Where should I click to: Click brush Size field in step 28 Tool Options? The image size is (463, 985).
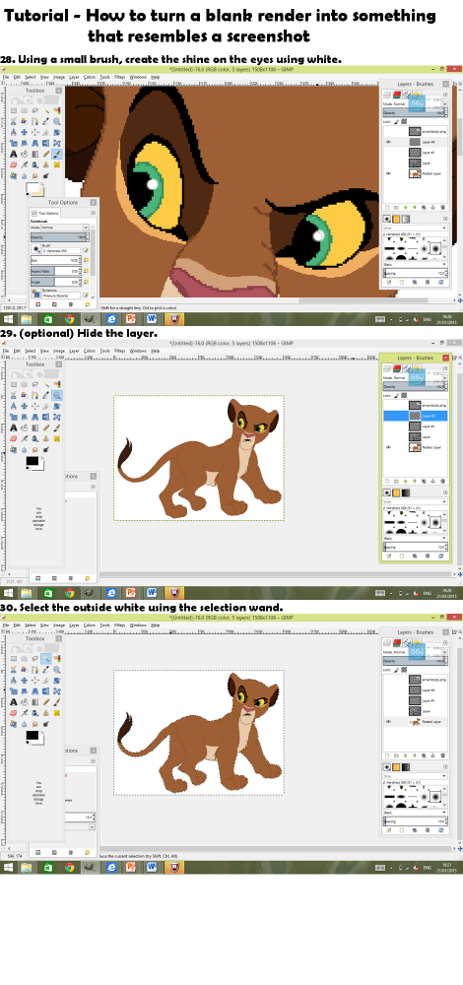pyautogui.click(x=56, y=260)
